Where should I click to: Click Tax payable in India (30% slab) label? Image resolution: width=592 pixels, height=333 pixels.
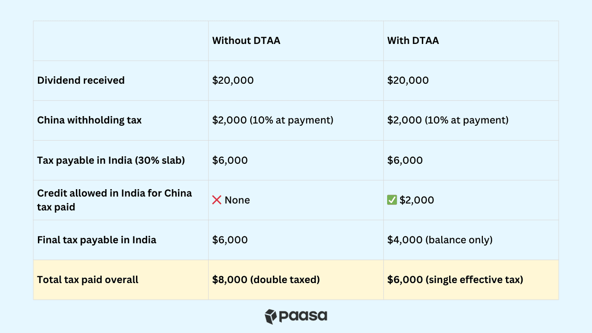point(111,160)
